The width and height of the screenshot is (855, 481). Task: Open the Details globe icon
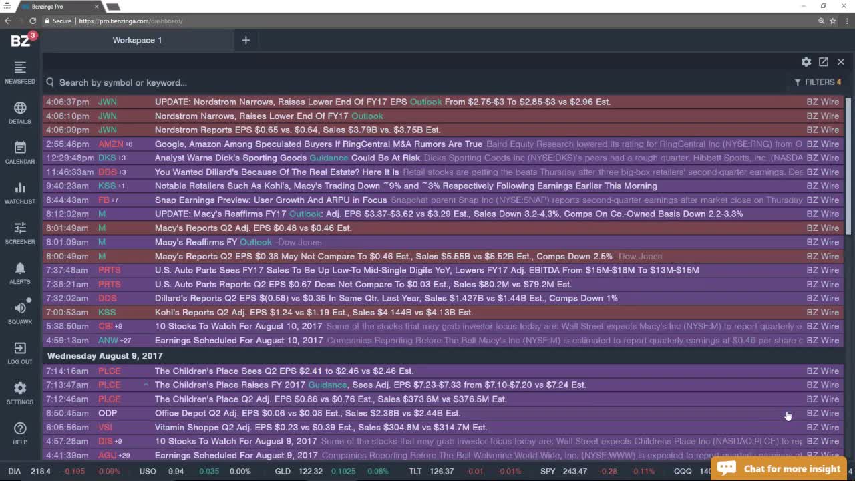pyautogui.click(x=20, y=112)
